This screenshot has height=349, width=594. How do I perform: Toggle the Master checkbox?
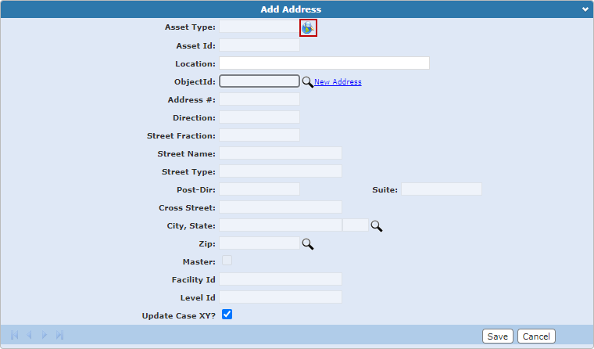pos(227,261)
